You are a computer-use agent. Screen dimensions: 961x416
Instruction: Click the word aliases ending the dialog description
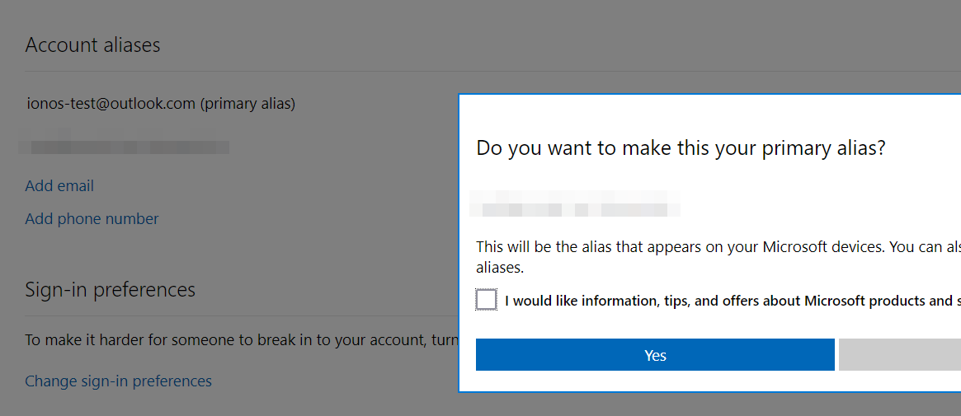pyautogui.click(x=500, y=268)
